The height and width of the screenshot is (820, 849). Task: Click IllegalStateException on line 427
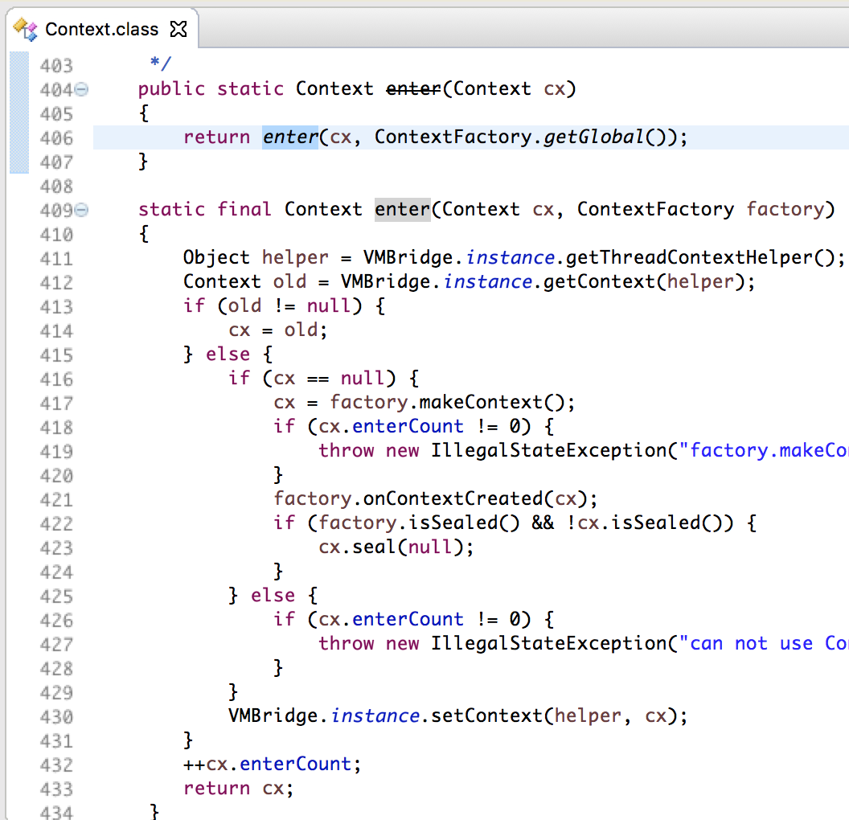pyautogui.click(x=548, y=644)
